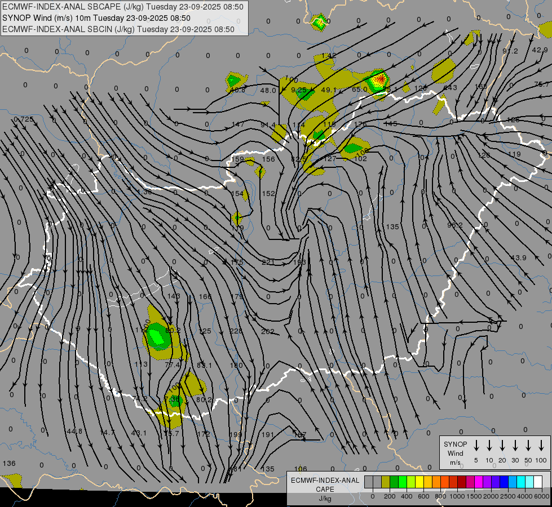Viewport: 552px width, 507px height.
Task: Select the pure blue CAPE legend swatch
Action: (x=504, y=482)
